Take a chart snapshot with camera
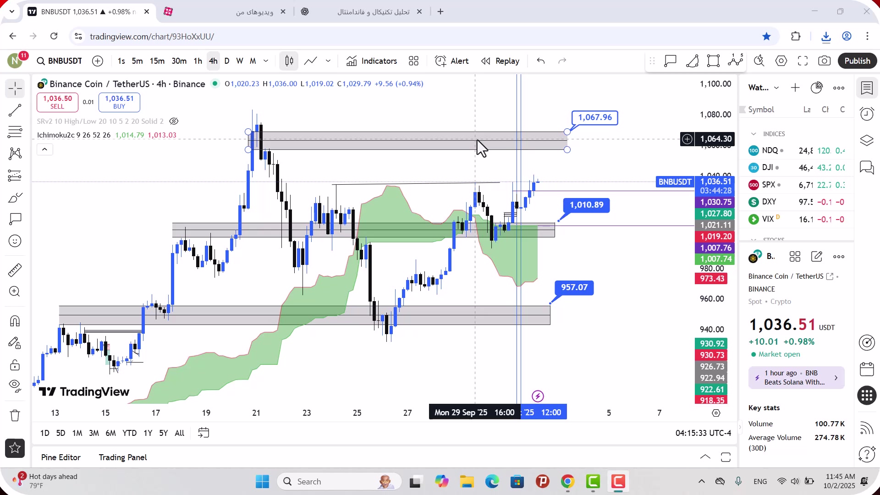880x495 pixels. (x=825, y=61)
